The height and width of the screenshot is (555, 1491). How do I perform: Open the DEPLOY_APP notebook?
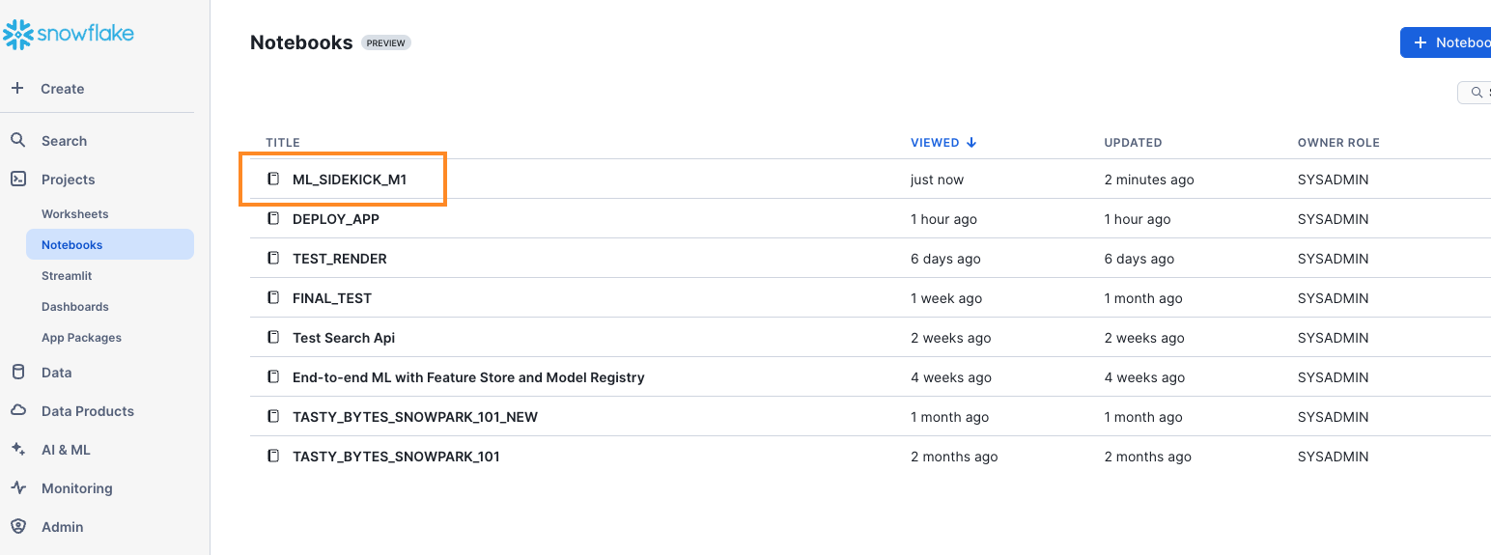tap(335, 219)
